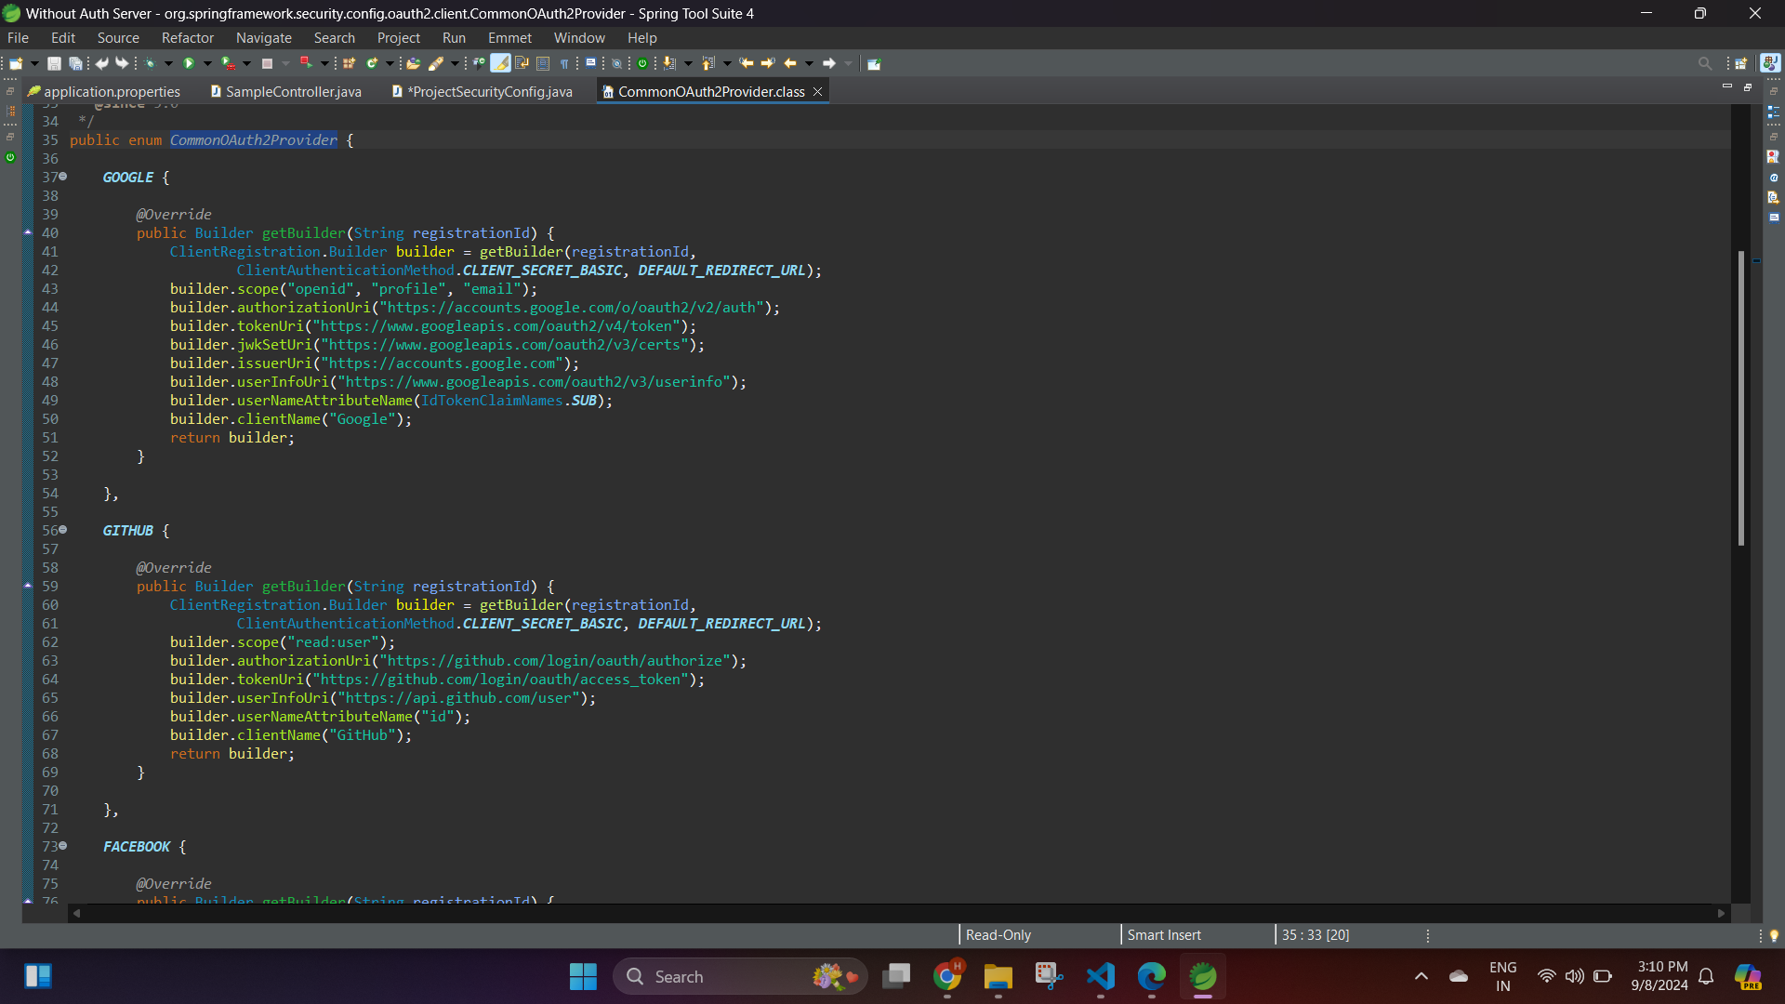
Task: Expand the New Java Class dropdown arrow
Action: tap(390, 63)
